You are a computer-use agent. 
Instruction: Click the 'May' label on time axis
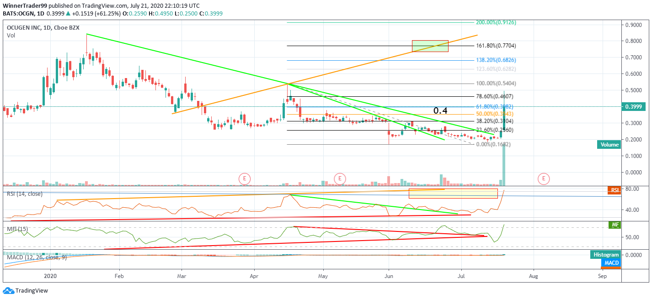pos(323,276)
